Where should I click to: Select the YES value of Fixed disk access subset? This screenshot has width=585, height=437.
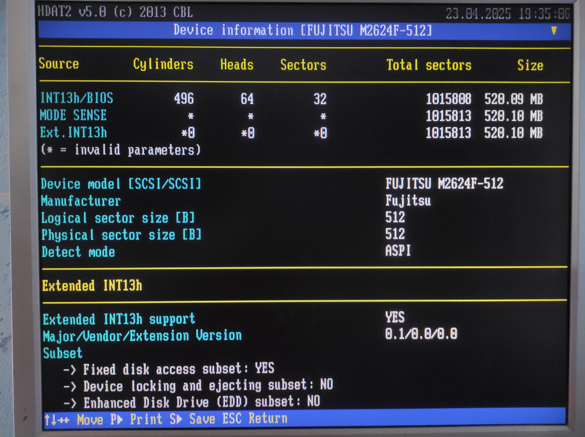click(264, 368)
